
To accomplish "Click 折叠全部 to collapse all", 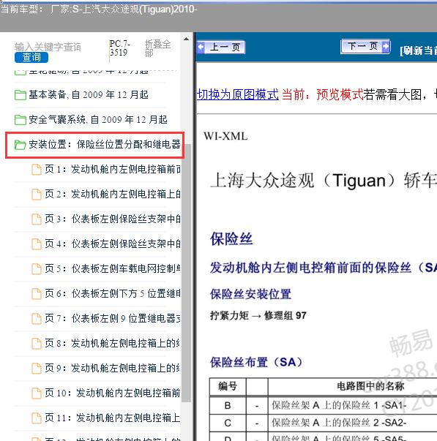I will click(x=157, y=48).
